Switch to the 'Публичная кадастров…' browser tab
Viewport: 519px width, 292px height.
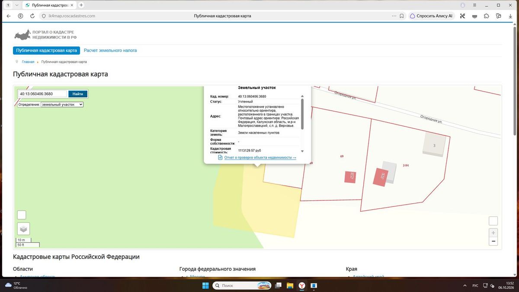tap(48, 5)
